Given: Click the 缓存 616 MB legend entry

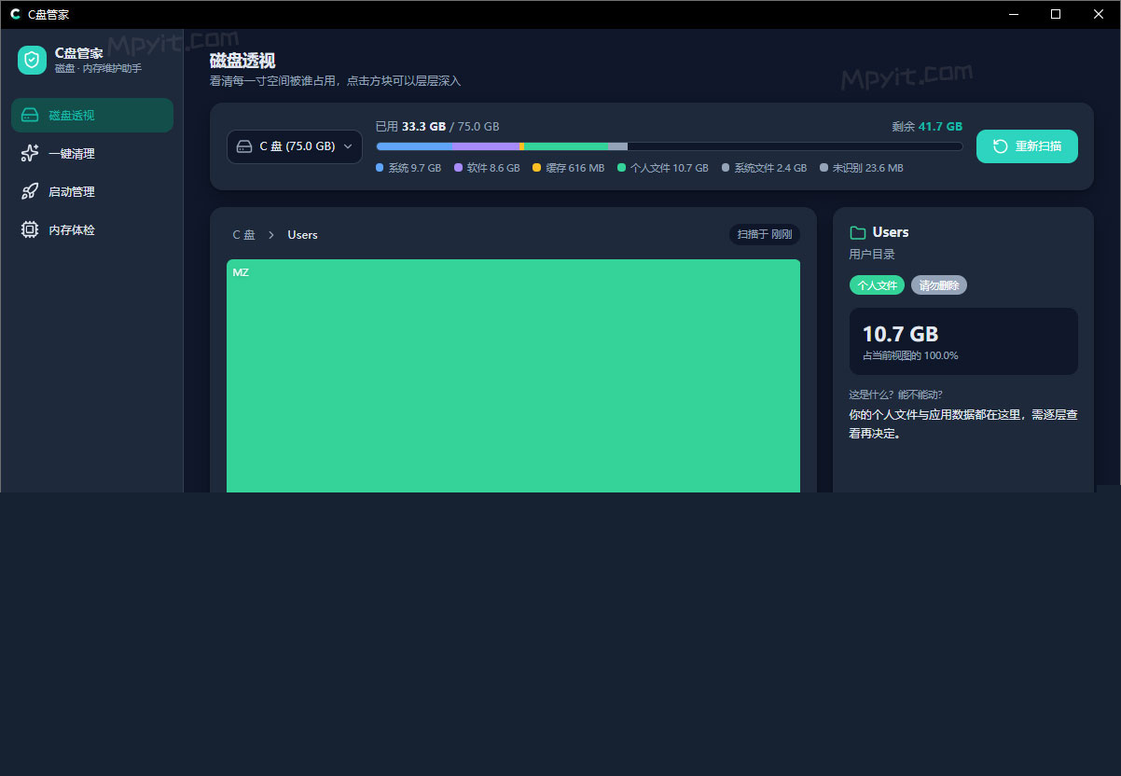Looking at the screenshot, I should [x=568, y=169].
